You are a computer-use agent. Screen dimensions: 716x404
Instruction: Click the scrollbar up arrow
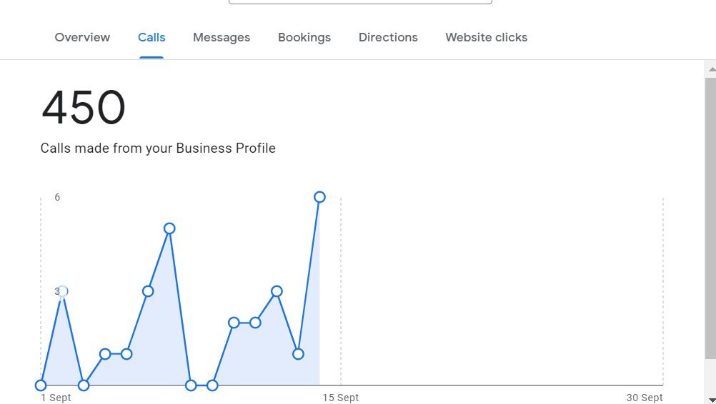click(710, 69)
